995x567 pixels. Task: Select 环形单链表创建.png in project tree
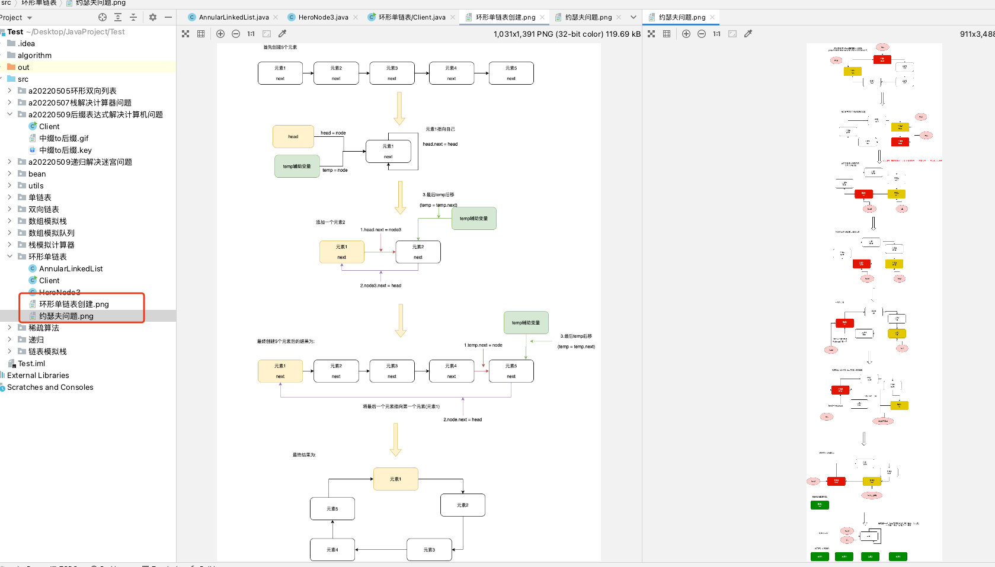(x=74, y=304)
